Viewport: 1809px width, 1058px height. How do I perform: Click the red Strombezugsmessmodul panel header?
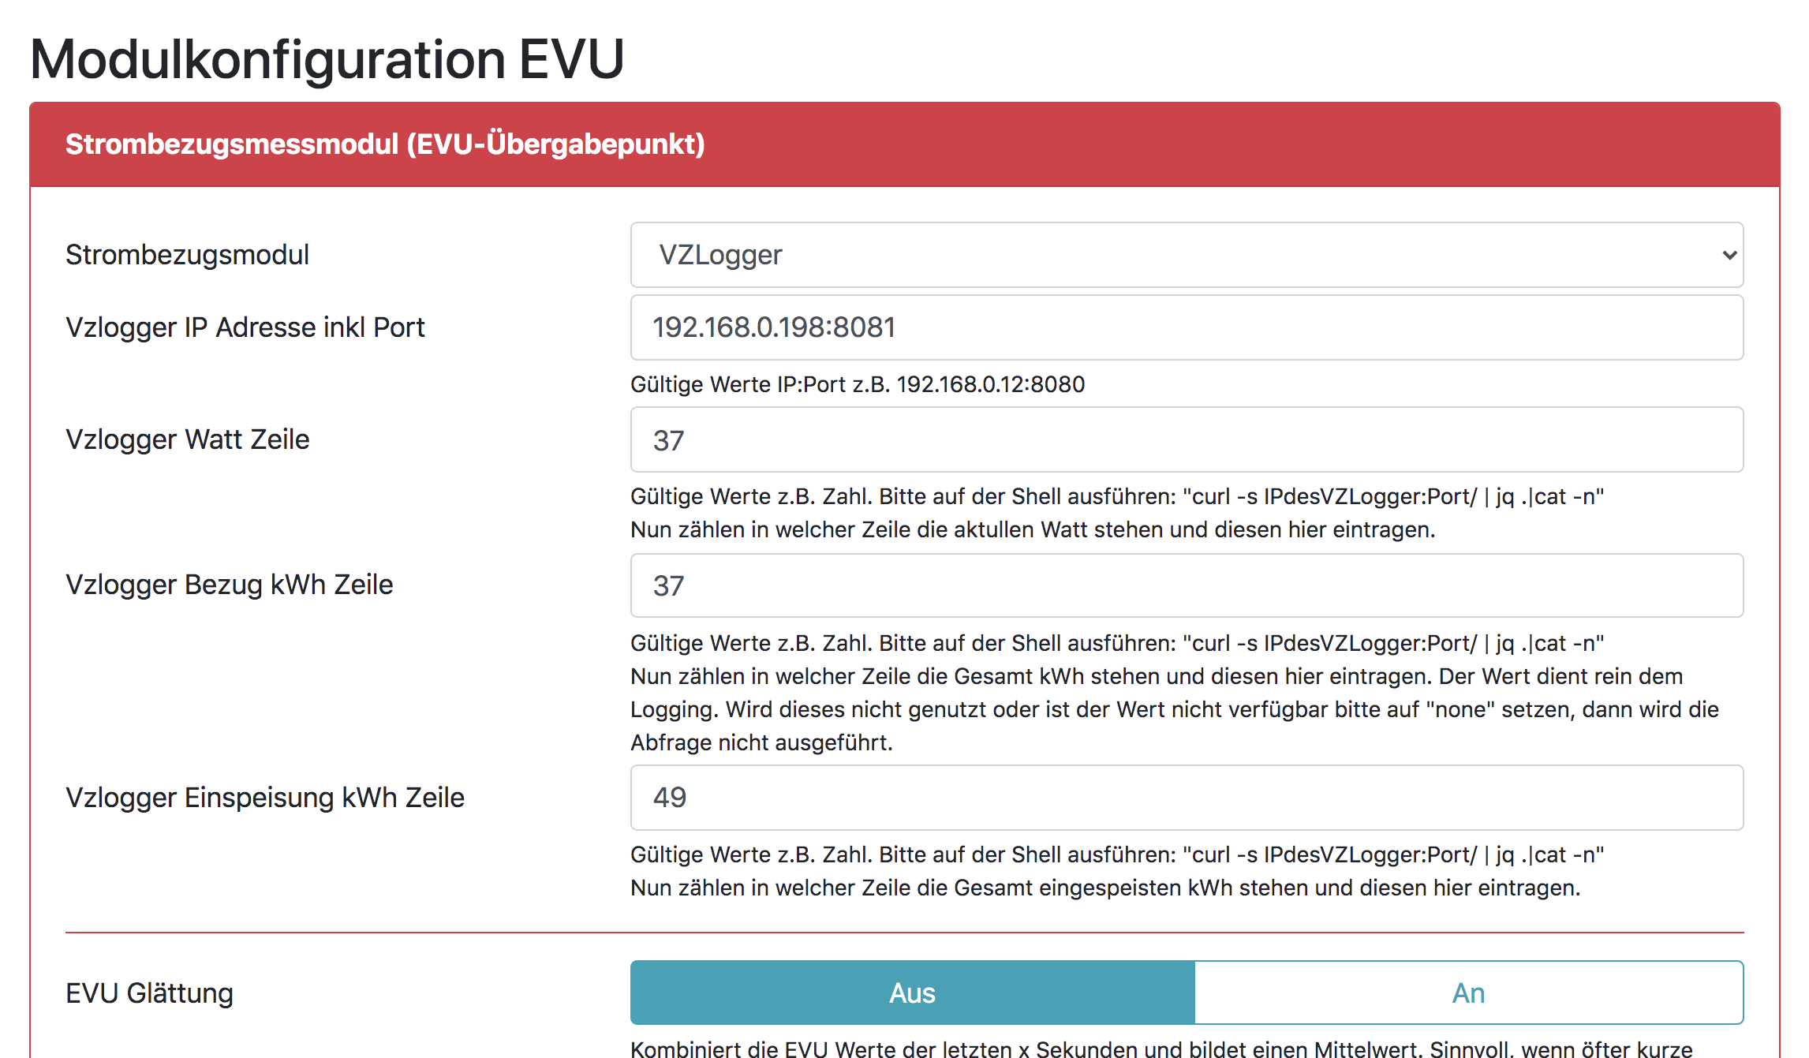[904, 144]
